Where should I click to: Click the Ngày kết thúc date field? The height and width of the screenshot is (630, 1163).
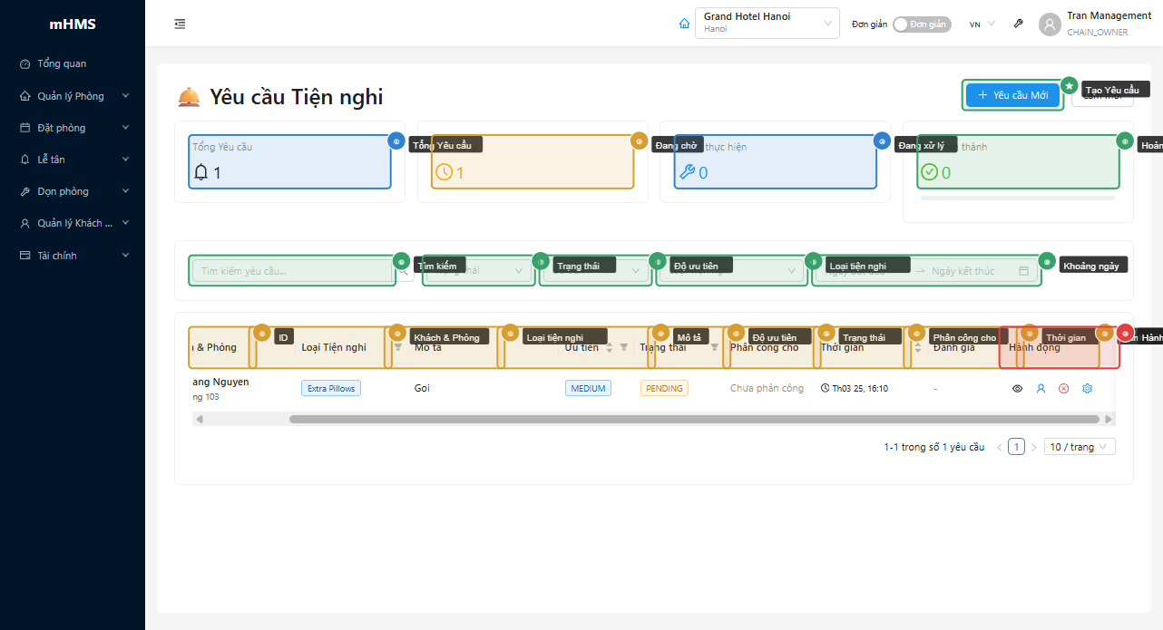click(x=963, y=271)
